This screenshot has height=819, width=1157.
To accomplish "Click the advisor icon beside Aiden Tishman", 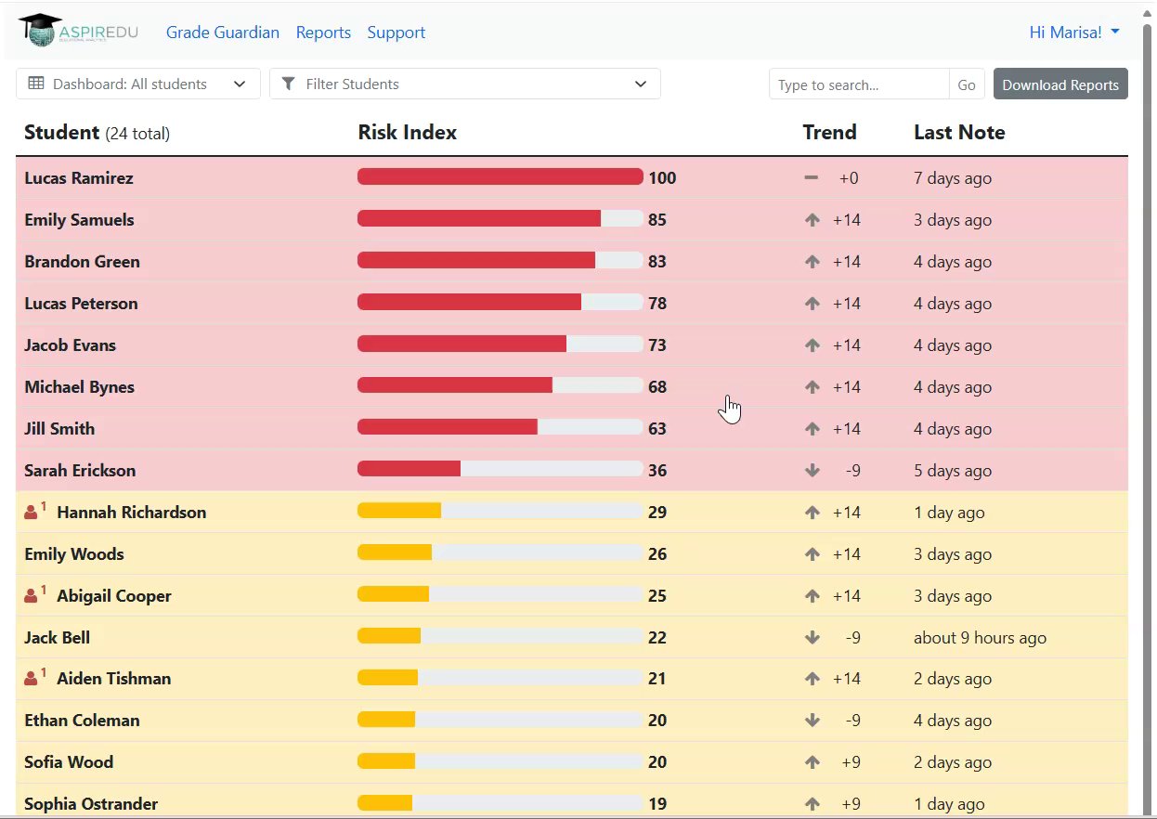I will click(x=32, y=678).
